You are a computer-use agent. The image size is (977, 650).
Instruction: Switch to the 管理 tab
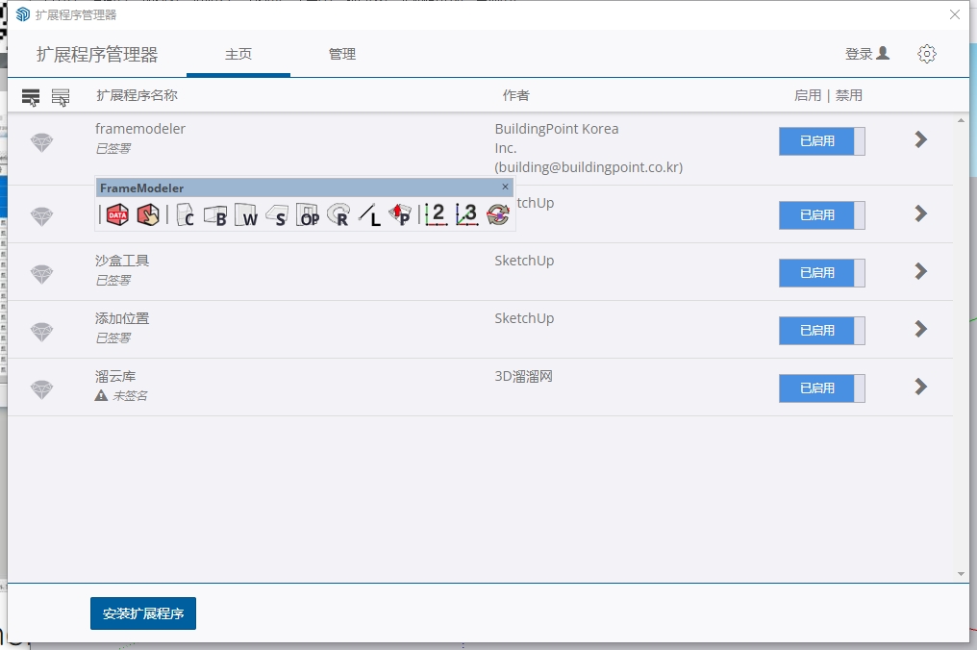342,54
